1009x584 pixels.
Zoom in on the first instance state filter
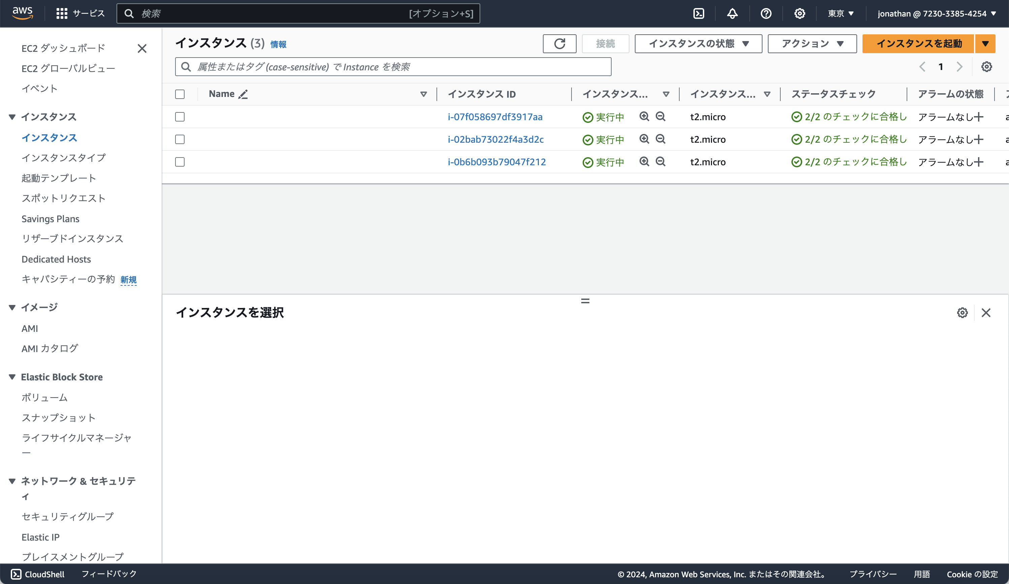coord(644,116)
